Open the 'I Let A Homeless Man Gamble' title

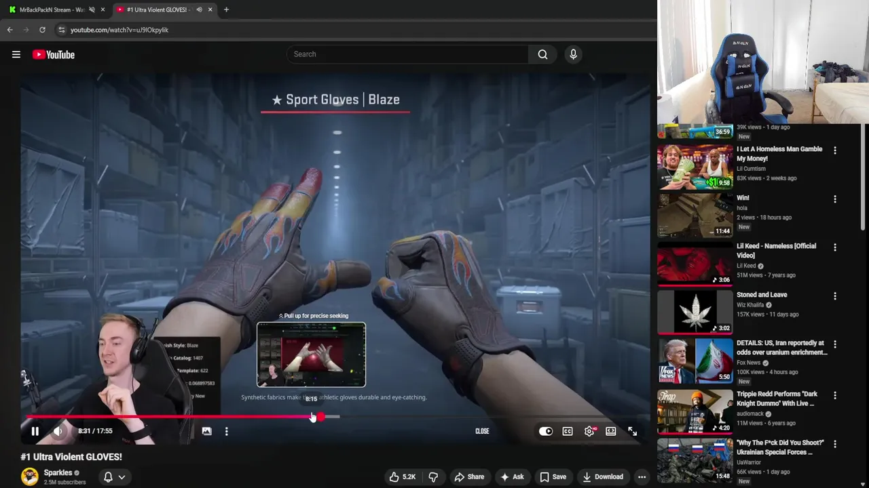(x=779, y=154)
